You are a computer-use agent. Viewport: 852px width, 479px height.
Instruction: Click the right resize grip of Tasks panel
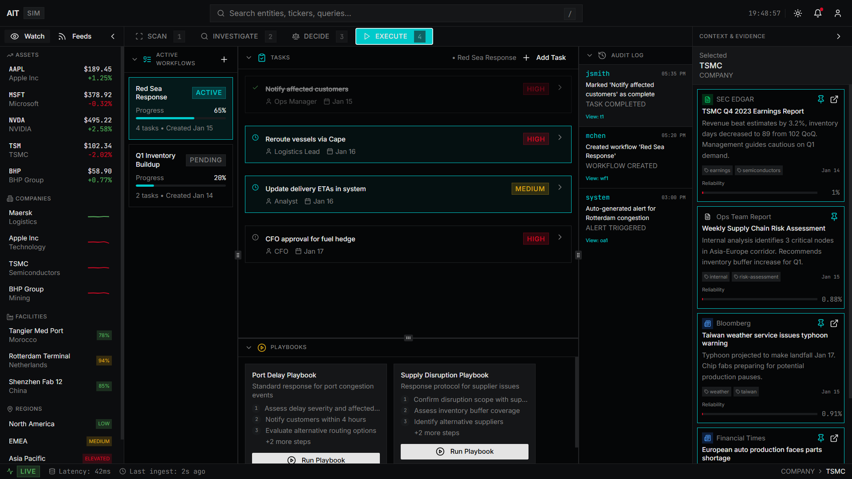[x=578, y=255]
